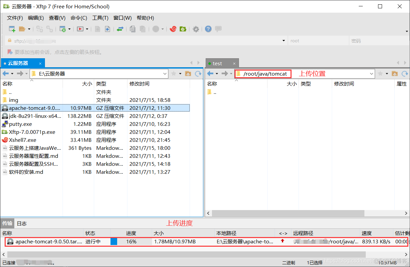Open local pane bookmarks star dropdown
The height and width of the screenshot is (267, 410).
(180, 74)
